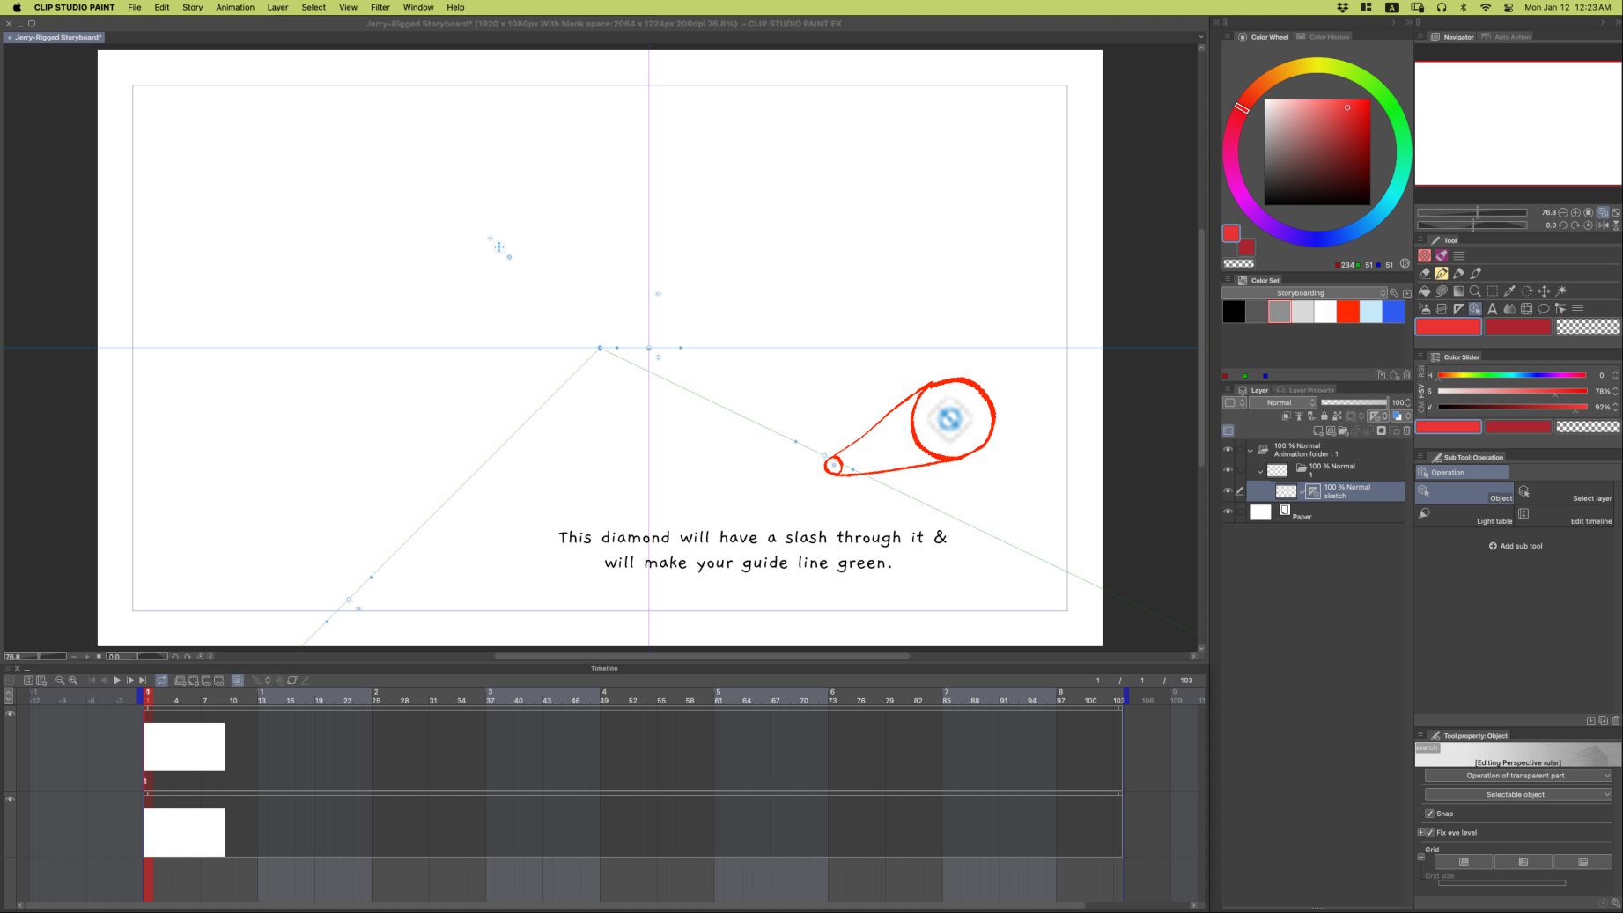Screen dimensions: 1623x913
Task: Toggle the timeline loop playback icon
Action: tap(162, 681)
